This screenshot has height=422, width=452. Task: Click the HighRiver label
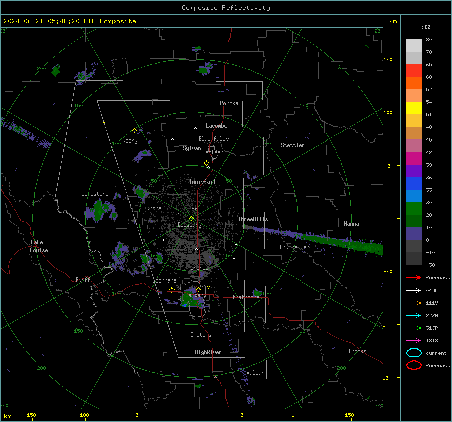pyautogui.click(x=208, y=352)
